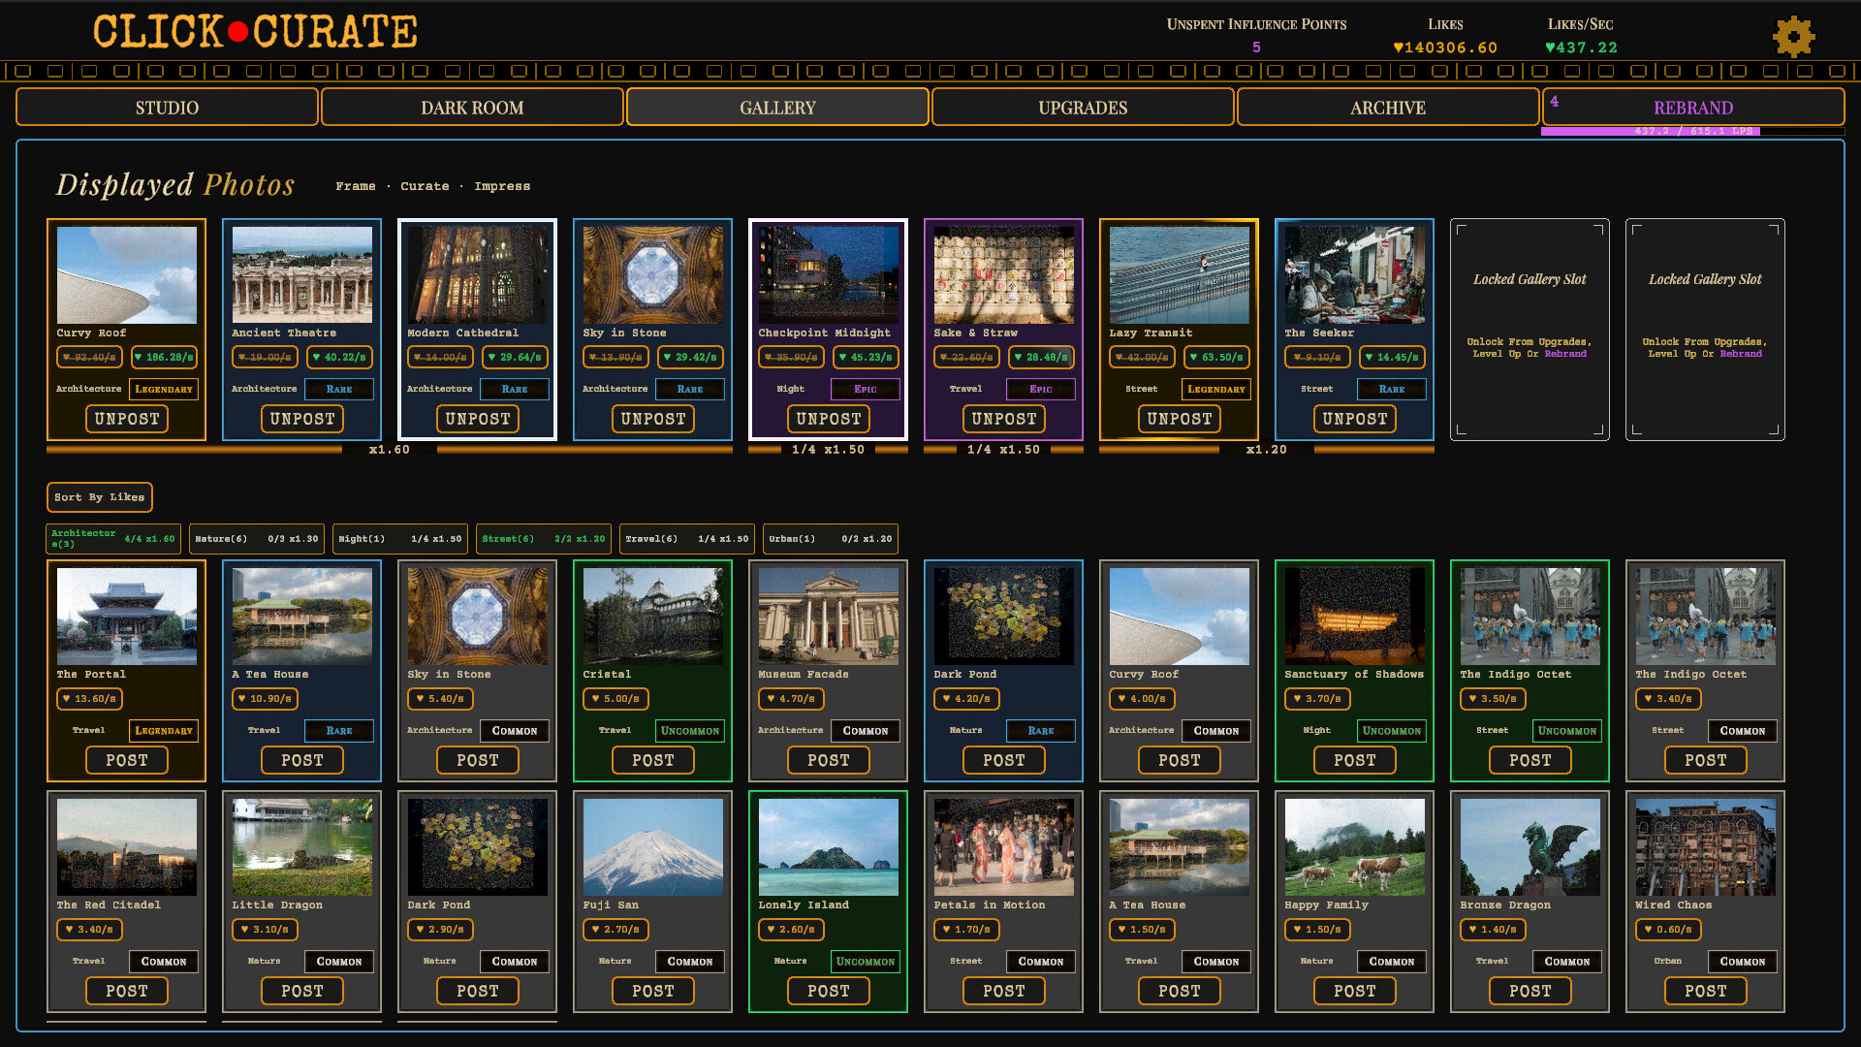Toggle the Nature(6) category filter
1861x1047 pixels.
(256, 539)
